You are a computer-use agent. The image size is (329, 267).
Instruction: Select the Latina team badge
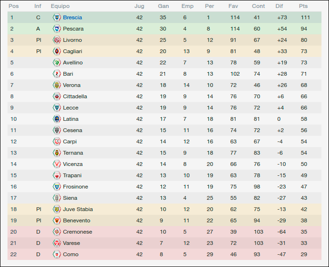(x=57, y=119)
